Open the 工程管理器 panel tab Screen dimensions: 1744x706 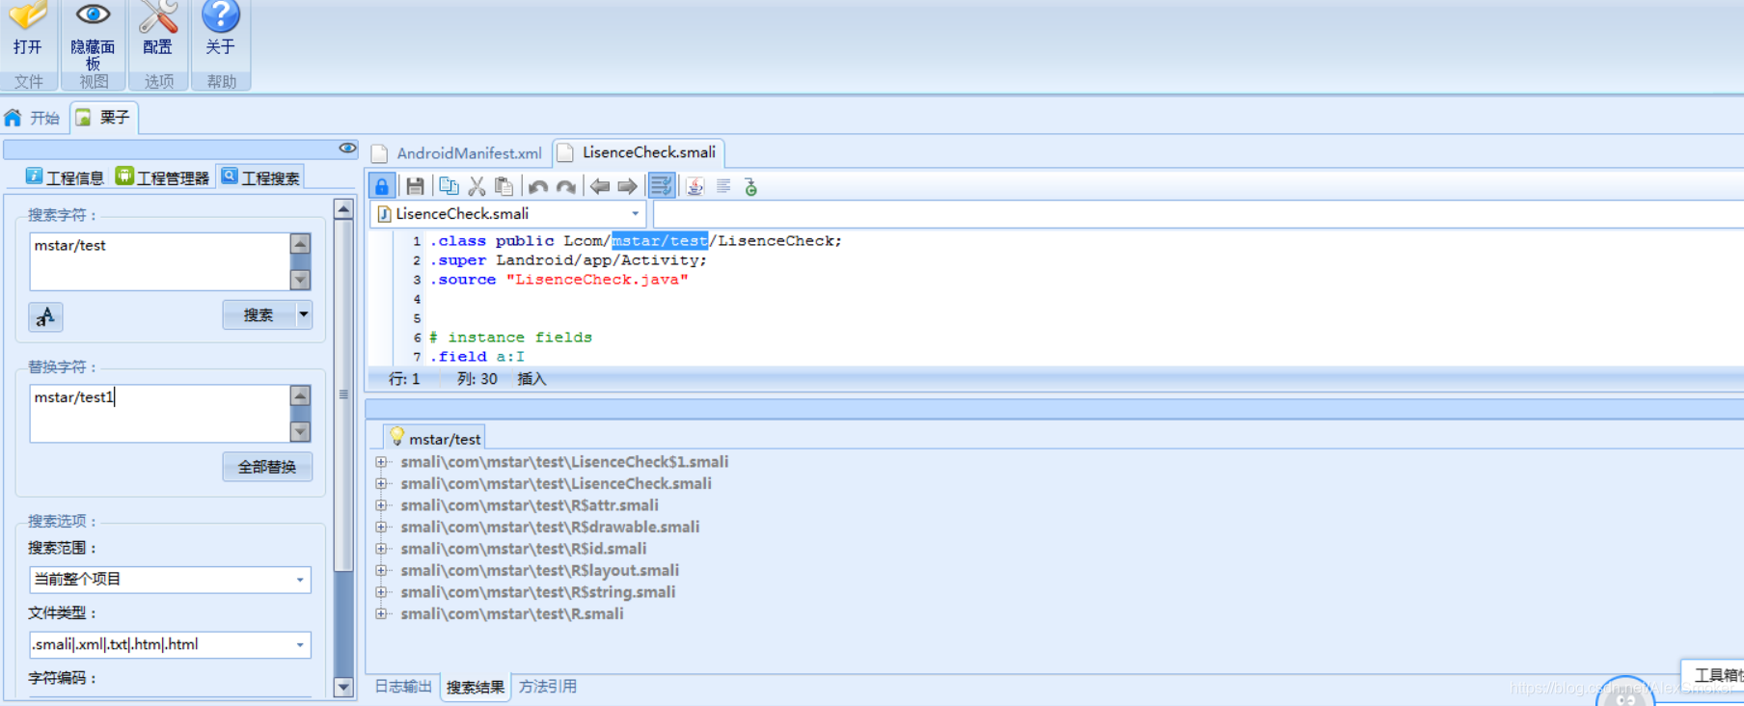click(x=162, y=176)
